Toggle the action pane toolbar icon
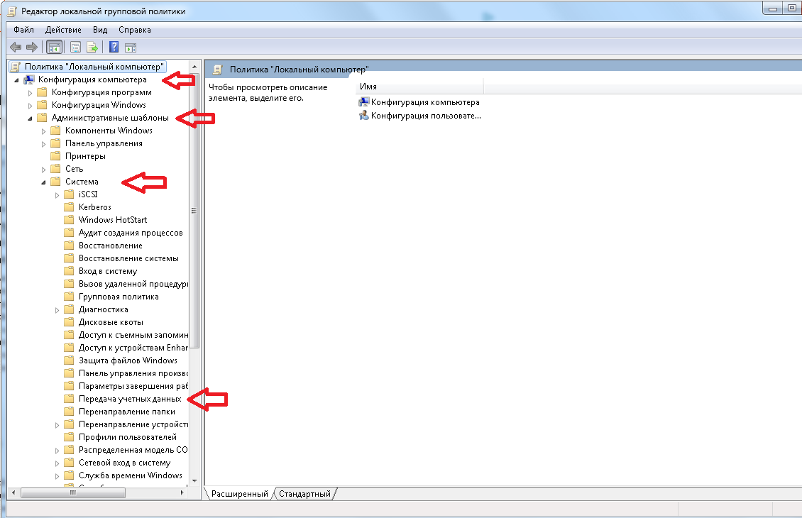Image resolution: width=802 pixels, height=518 pixels. (131, 48)
